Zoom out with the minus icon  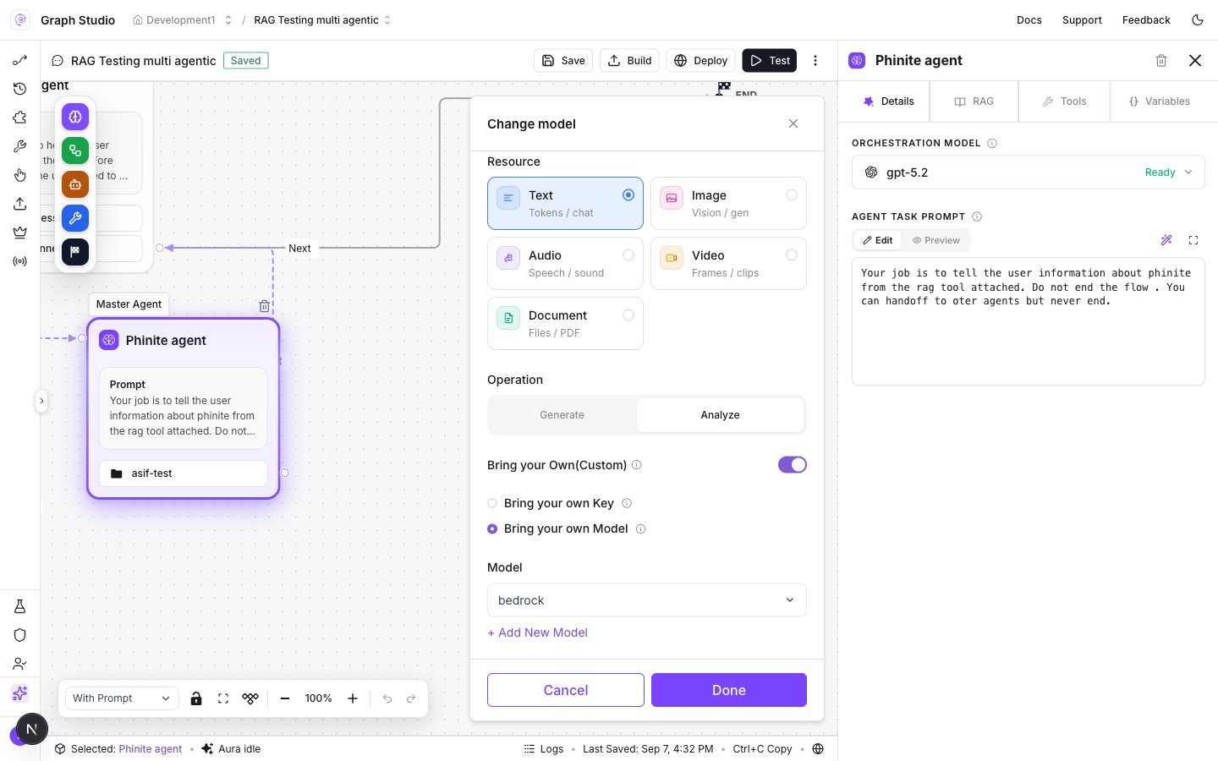point(285,698)
